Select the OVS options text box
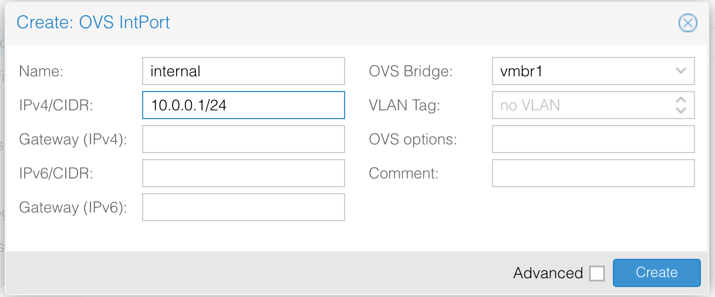The height and width of the screenshot is (297, 715). [x=593, y=139]
